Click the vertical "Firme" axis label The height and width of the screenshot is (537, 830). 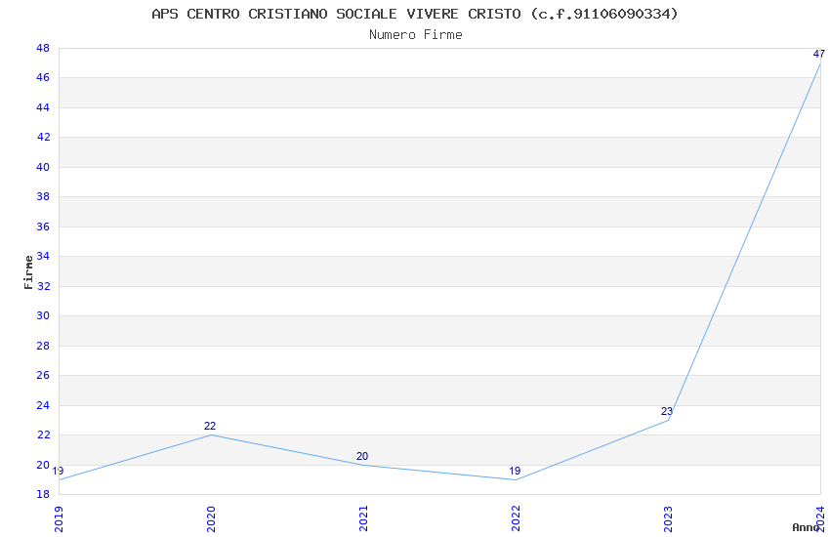[x=28, y=271]
